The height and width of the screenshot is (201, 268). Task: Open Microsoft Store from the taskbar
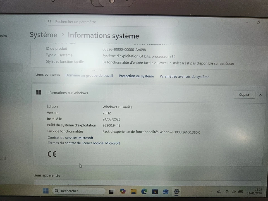(x=155, y=192)
